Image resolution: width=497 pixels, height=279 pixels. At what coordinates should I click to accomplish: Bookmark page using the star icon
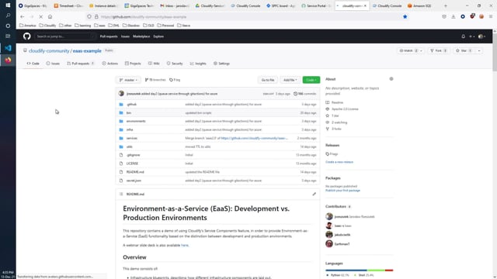(x=405, y=17)
